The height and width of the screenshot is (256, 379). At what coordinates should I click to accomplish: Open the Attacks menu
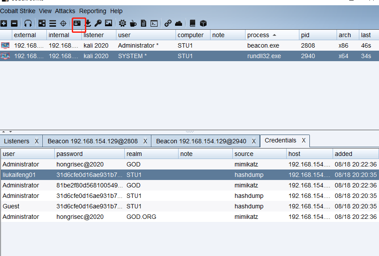(65, 11)
